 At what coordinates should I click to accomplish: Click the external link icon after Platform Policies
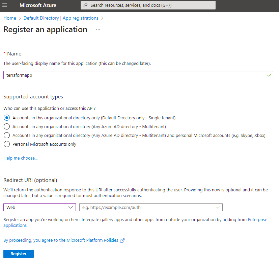tap(121, 240)
